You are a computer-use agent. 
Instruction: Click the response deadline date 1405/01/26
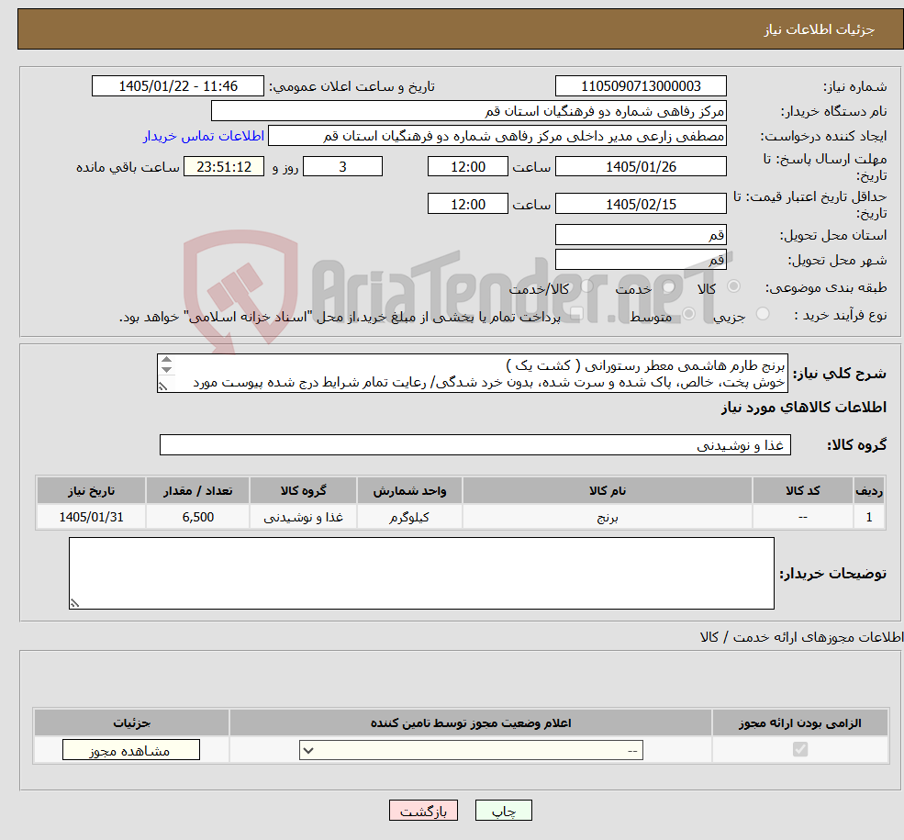[x=641, y=167]
